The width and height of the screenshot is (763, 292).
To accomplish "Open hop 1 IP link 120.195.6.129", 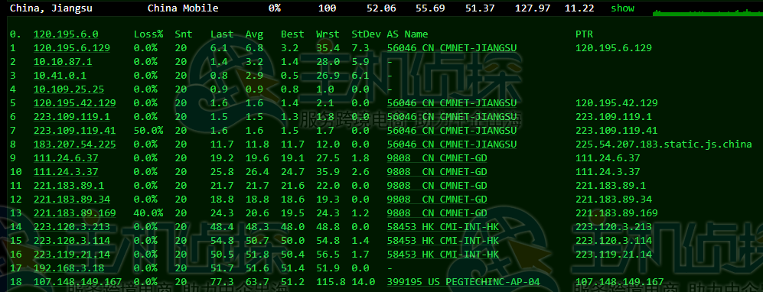I will click(x=71, y=47).
